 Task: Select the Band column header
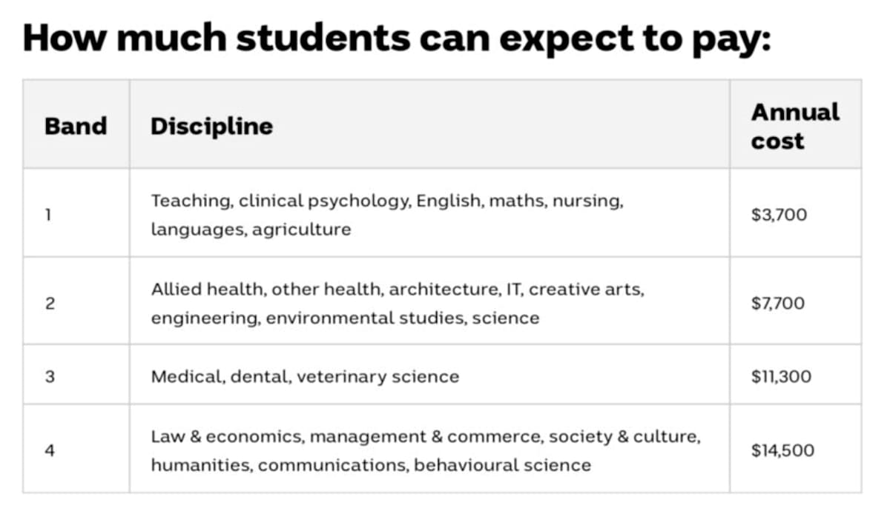(76, 125)
